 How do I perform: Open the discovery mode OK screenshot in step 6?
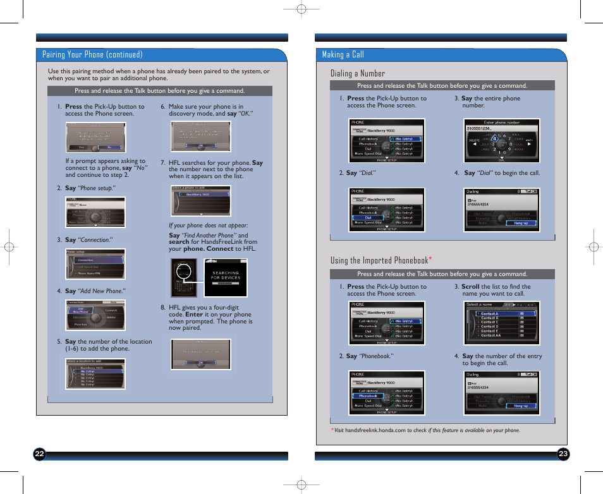[201, 136]
